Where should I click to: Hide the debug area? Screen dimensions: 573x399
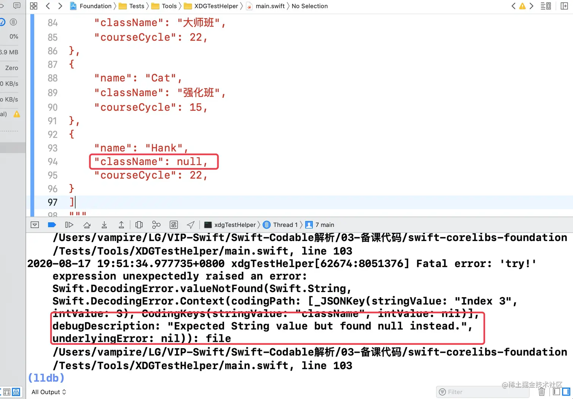point(35,225)
